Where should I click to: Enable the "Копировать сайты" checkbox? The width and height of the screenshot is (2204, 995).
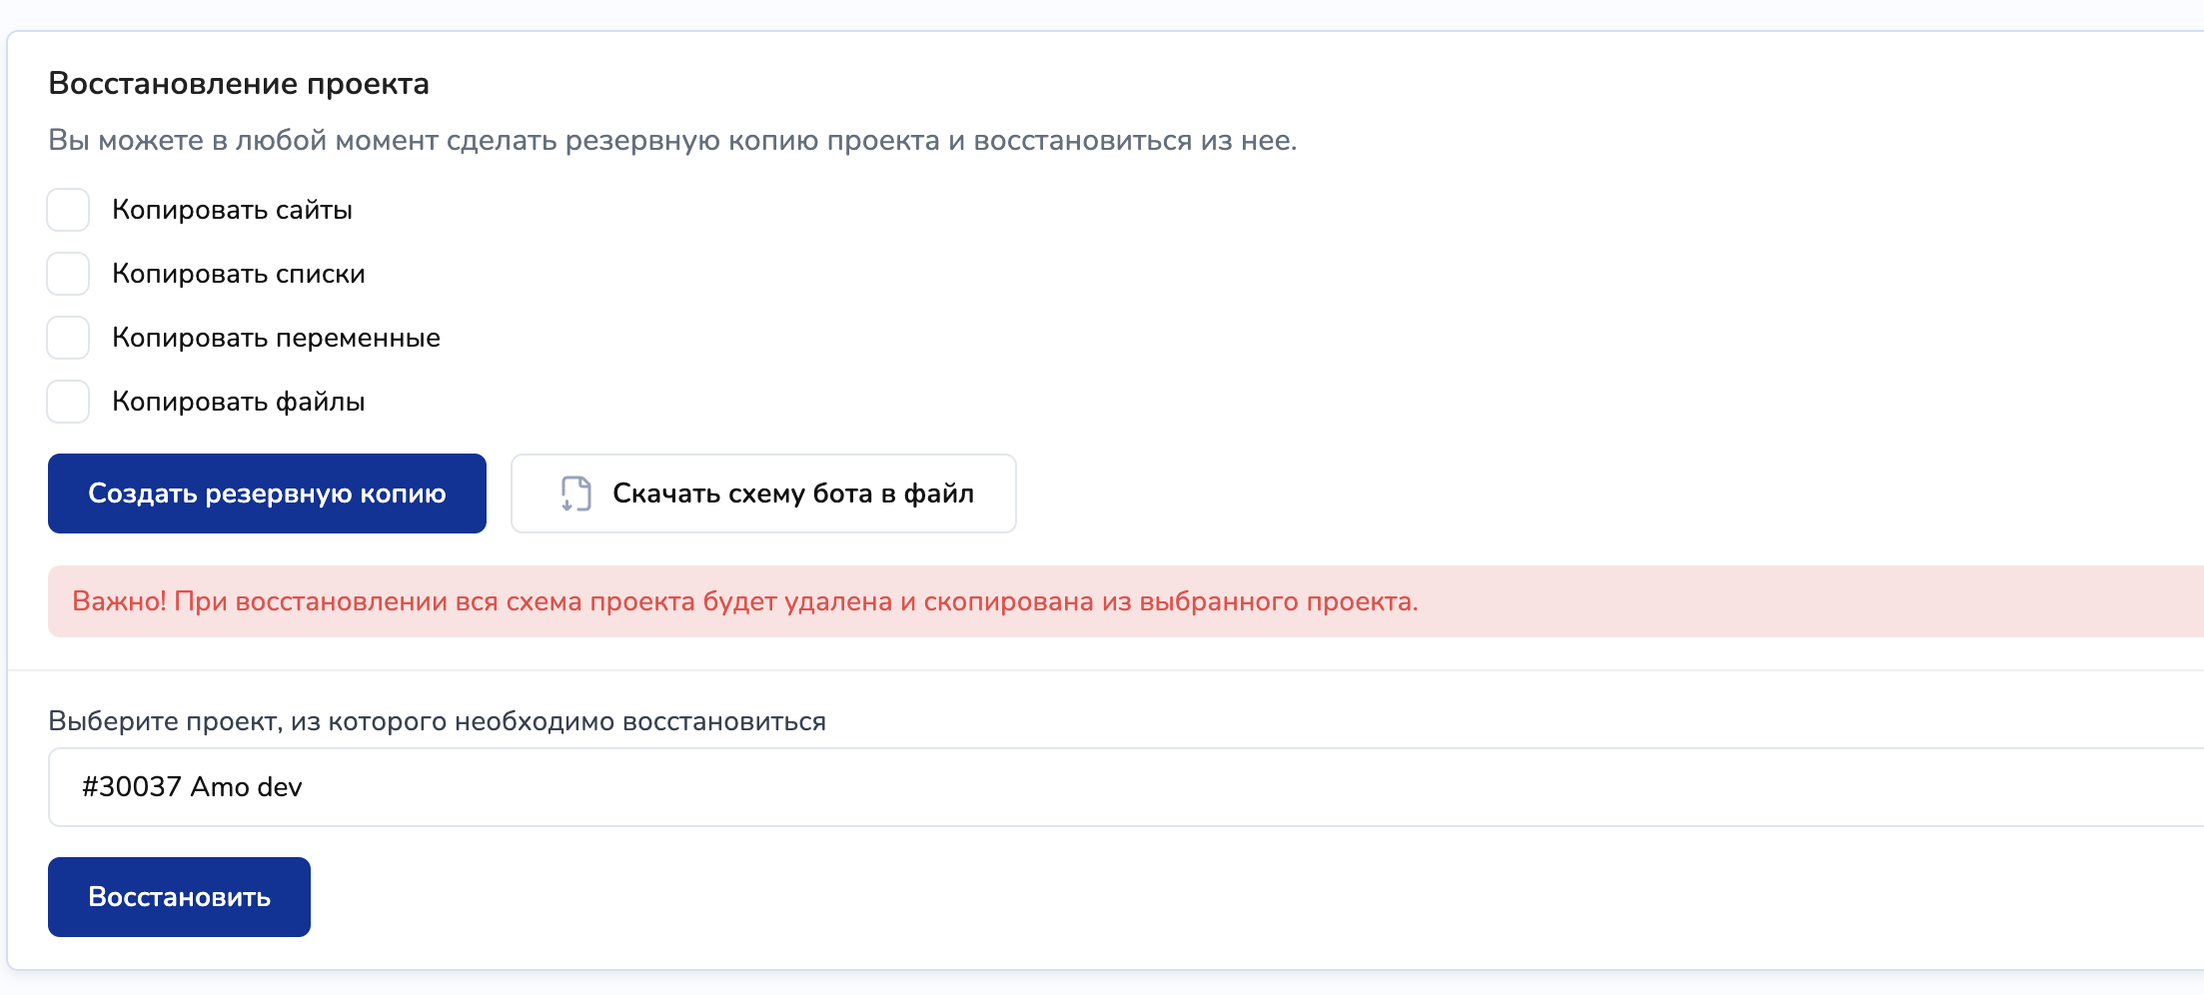click(68, 210)
